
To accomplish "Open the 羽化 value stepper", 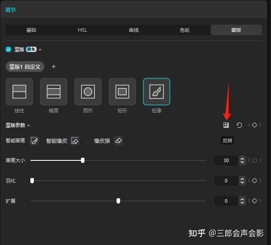I will 242,181.
